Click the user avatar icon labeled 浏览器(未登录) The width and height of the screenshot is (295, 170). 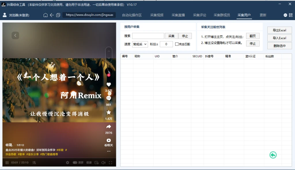[x=5, y=15]
